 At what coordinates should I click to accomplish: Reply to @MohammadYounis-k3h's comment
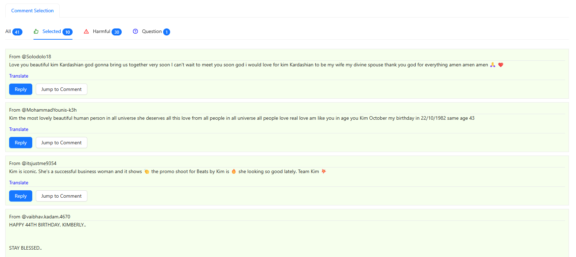click(x=20, y=142)
